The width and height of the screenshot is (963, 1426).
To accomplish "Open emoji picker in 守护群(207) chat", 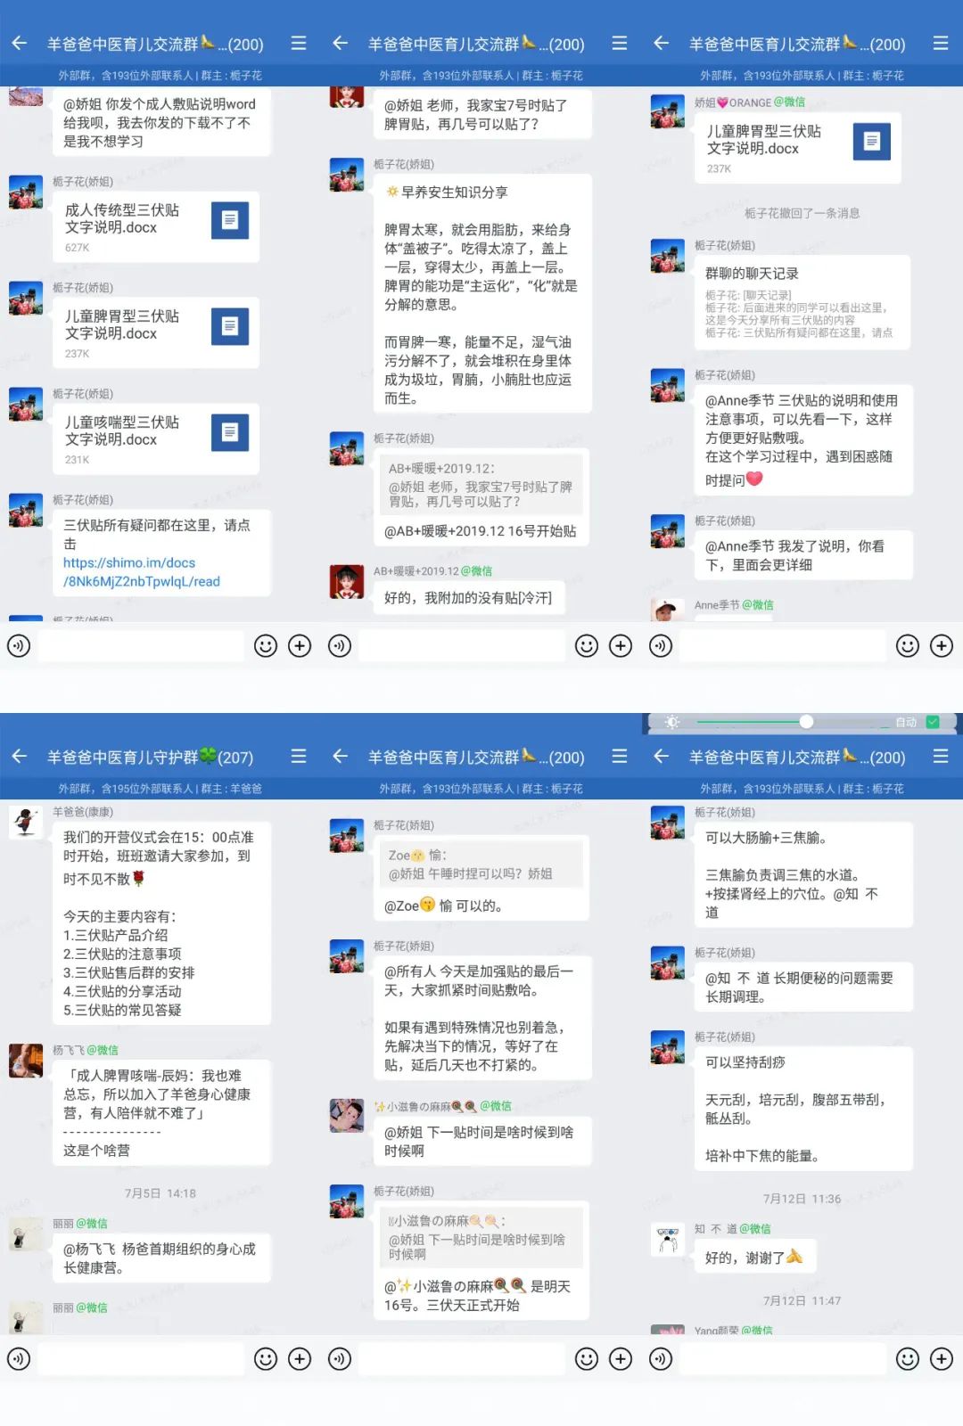I will pos(266,1358).
